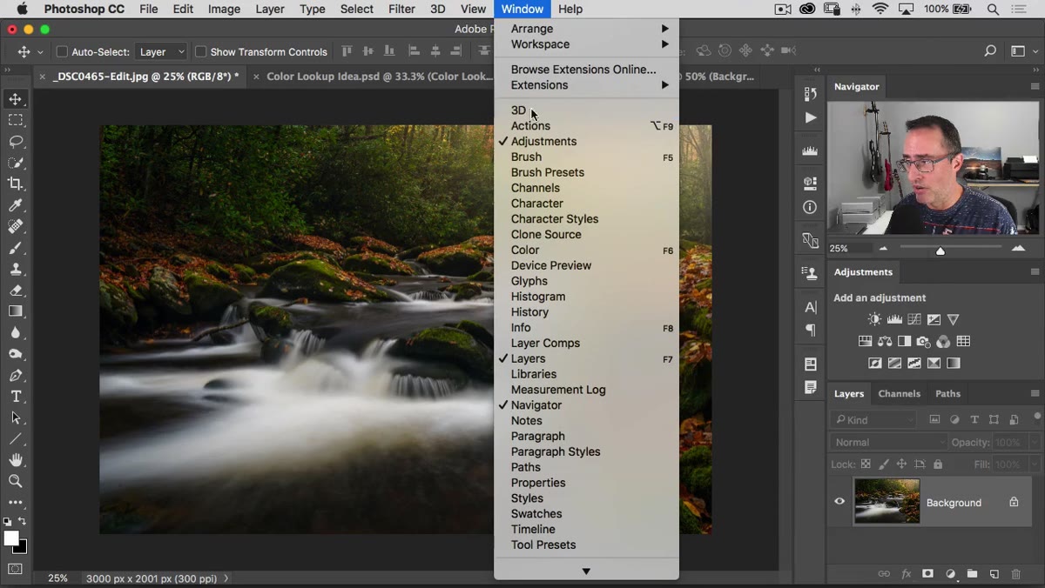The width and height of the screenshot is (1045, 588).
Task: Enable Show Transform Controls checkbox
Action: click(201, 52)
